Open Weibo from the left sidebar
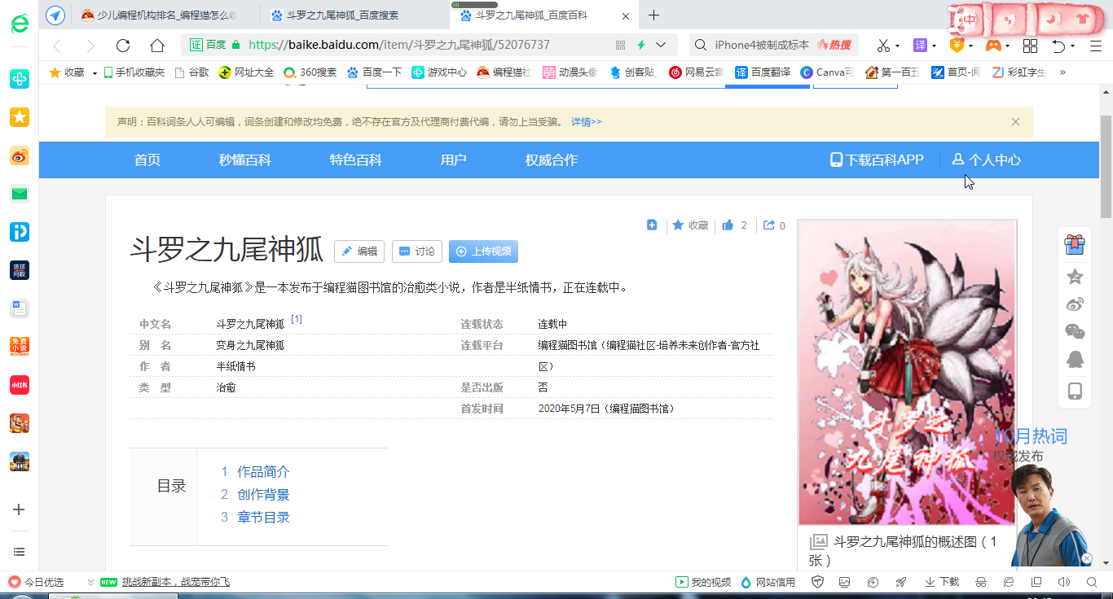Viewport: 1113px width, 599px height. [x=20, y=156]
